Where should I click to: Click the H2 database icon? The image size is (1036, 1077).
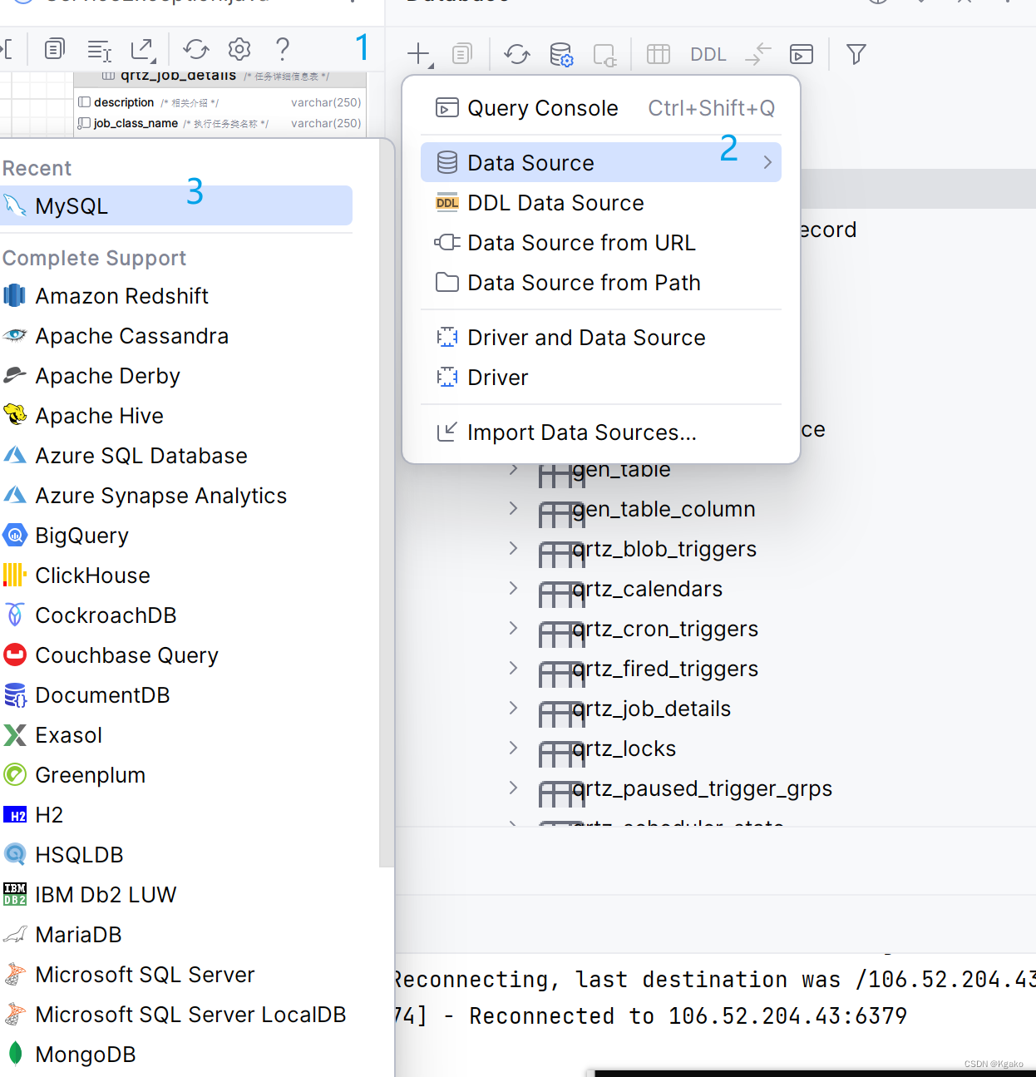click(15, 815)
